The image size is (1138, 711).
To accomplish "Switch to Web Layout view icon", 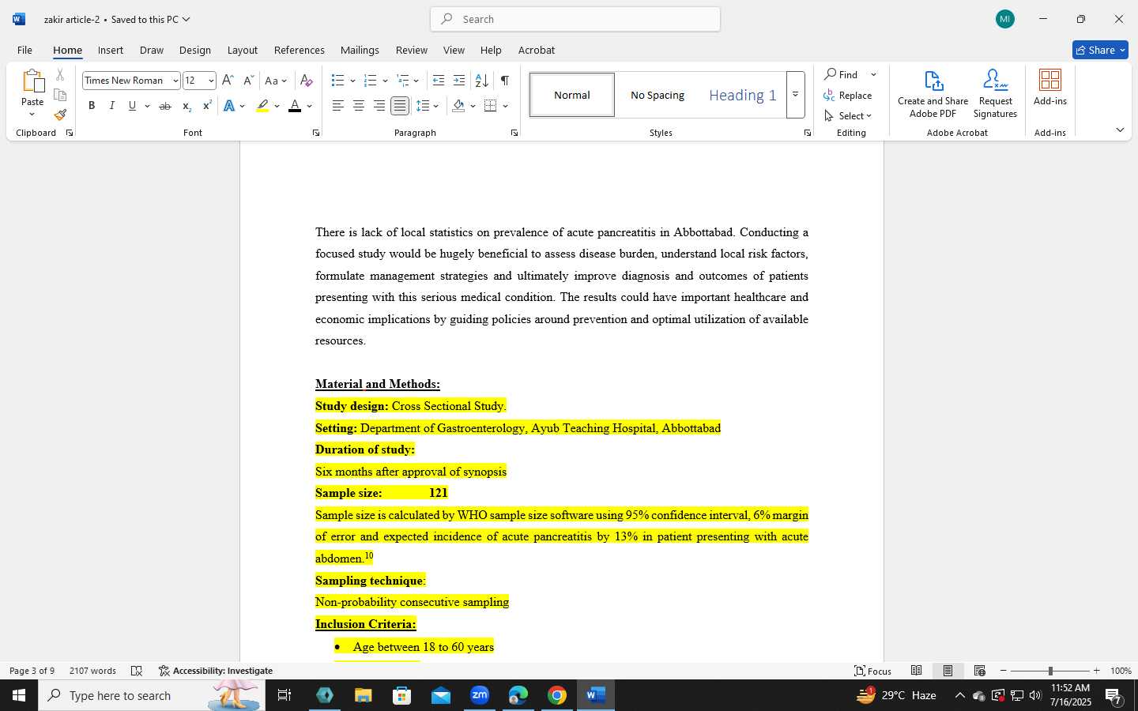I will coord(980,671).
